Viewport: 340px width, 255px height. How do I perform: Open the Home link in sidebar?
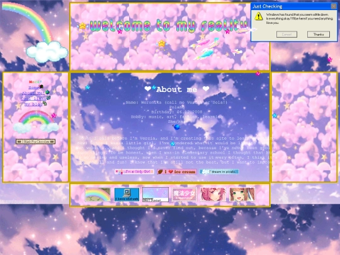[x=33, y=88]
